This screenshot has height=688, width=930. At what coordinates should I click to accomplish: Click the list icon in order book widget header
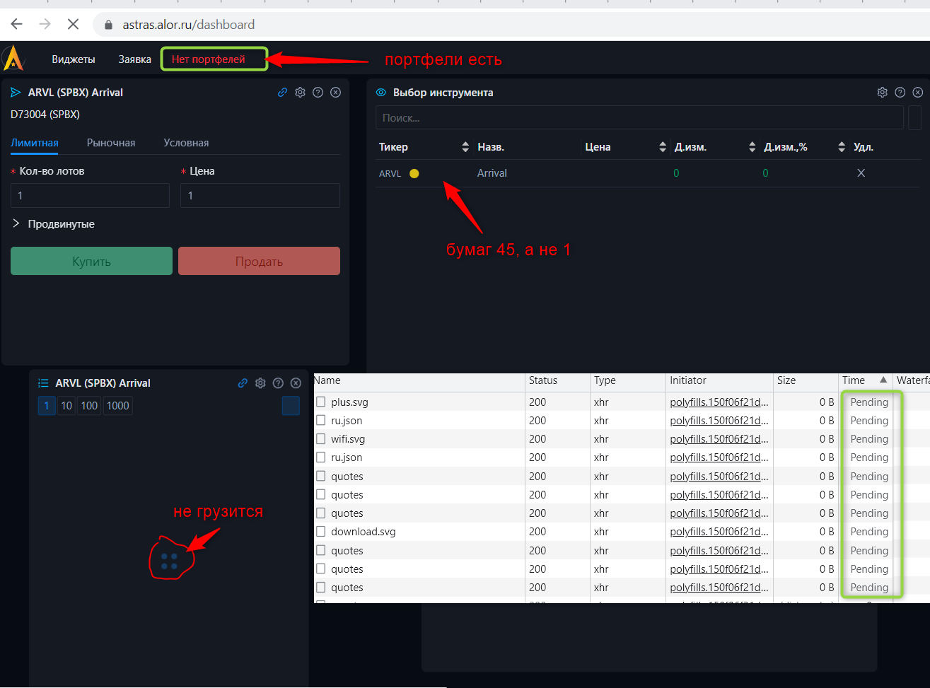43,383
